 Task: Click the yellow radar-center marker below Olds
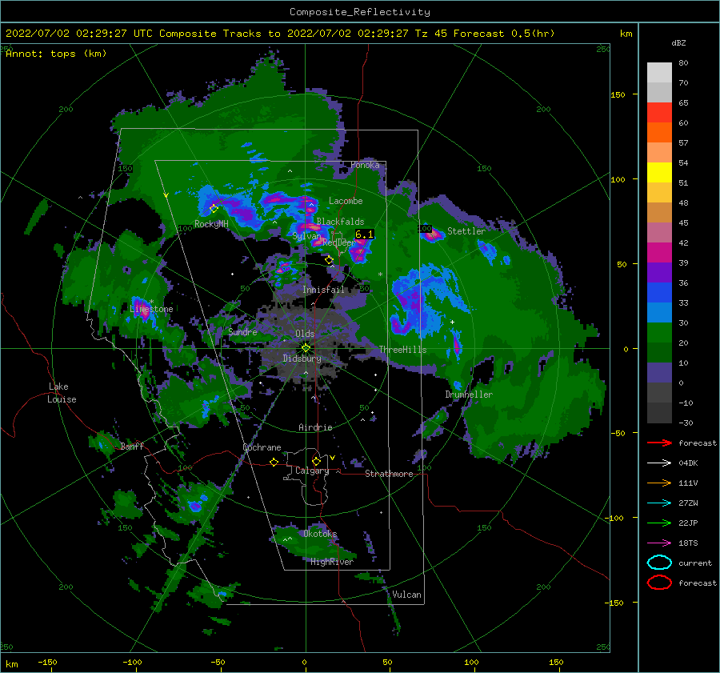tap(306, 348)
